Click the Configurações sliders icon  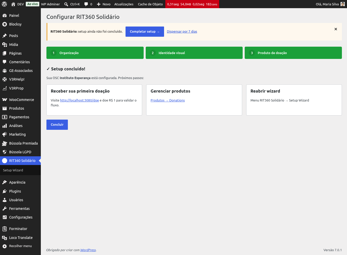5,217
